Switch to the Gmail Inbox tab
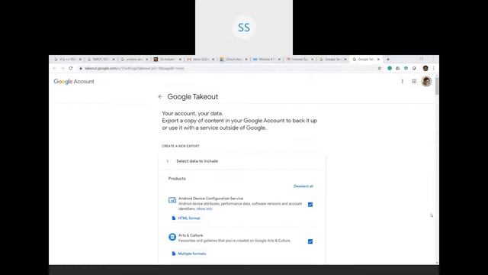Viewport: 488px width, 275px height. point(200,60)
